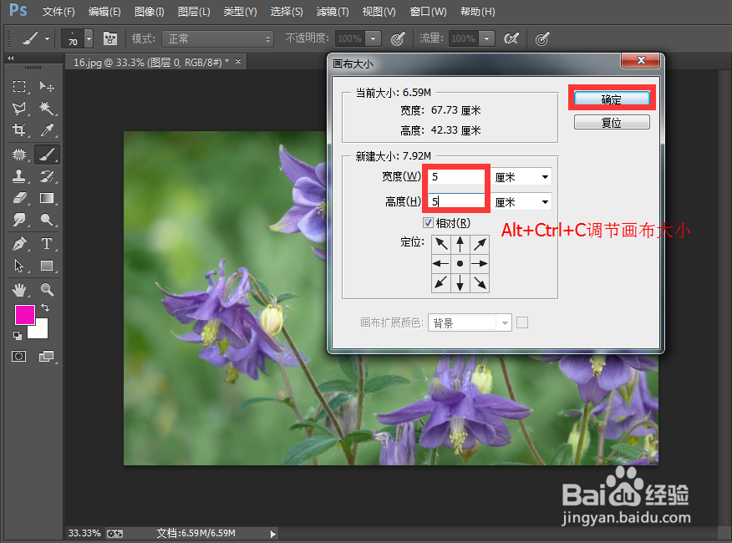
Task: Open the opacity slider dropdown
Action: coord(373,38)
